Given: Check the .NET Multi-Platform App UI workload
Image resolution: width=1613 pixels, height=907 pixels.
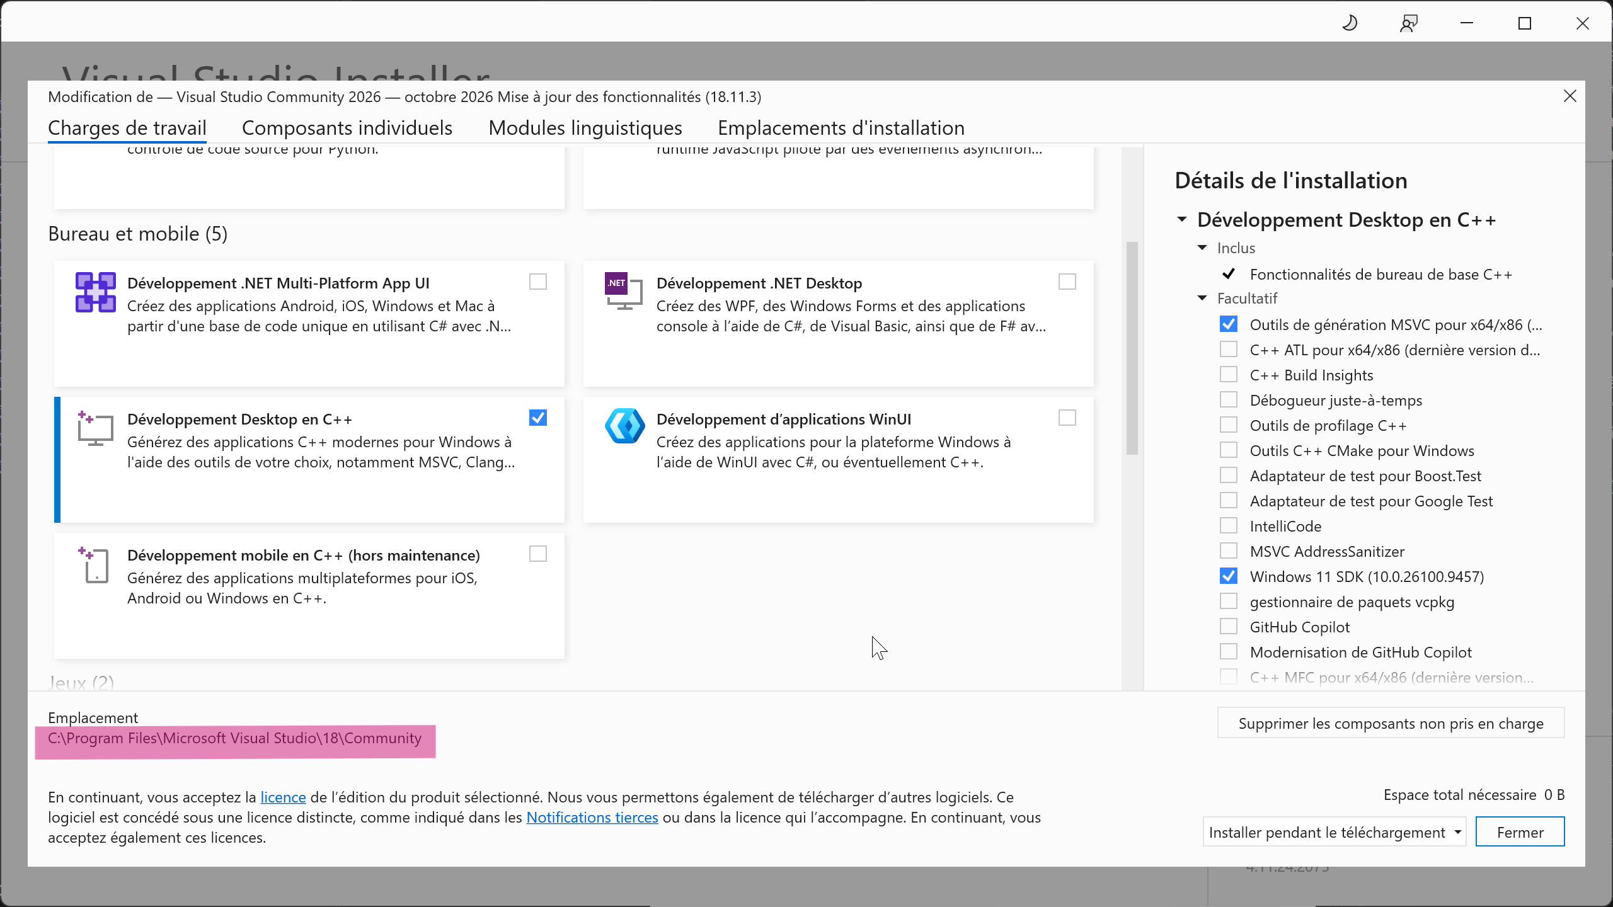Looking at the screenshot, I should [x=538, y=282].
